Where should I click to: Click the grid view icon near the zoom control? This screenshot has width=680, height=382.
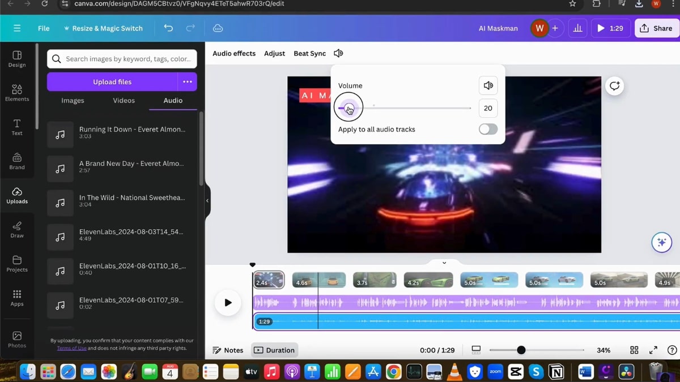(x=634, y=350)
